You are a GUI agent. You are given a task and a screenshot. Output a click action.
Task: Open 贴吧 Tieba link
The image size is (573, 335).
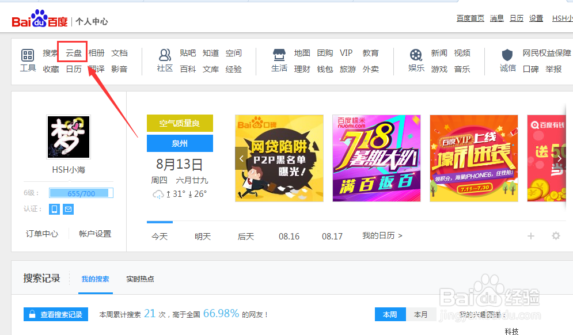pyautogui.click(x=188, y=53)
